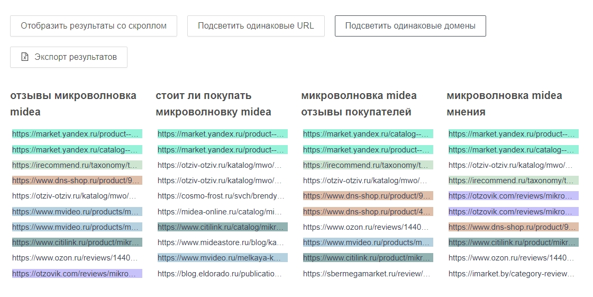The width and height of the screenshot is (593, 297).
Task: Open otzovik.com link under 'отзывы микроволновка midea'
Action: pos(77,274)
